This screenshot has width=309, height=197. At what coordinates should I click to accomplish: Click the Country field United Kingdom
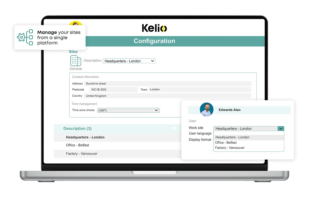tap(167, 96)
